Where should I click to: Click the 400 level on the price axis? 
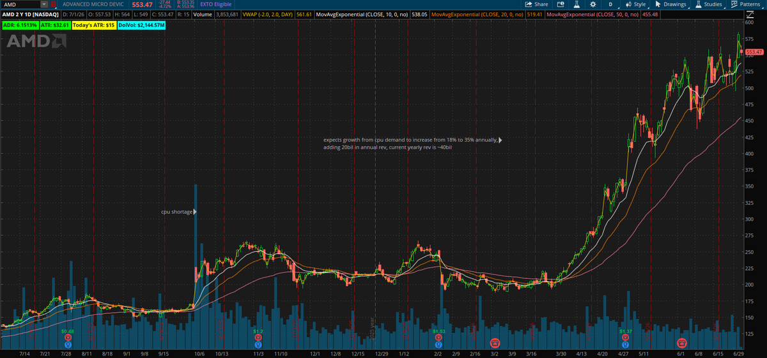(x=748, y=153)
